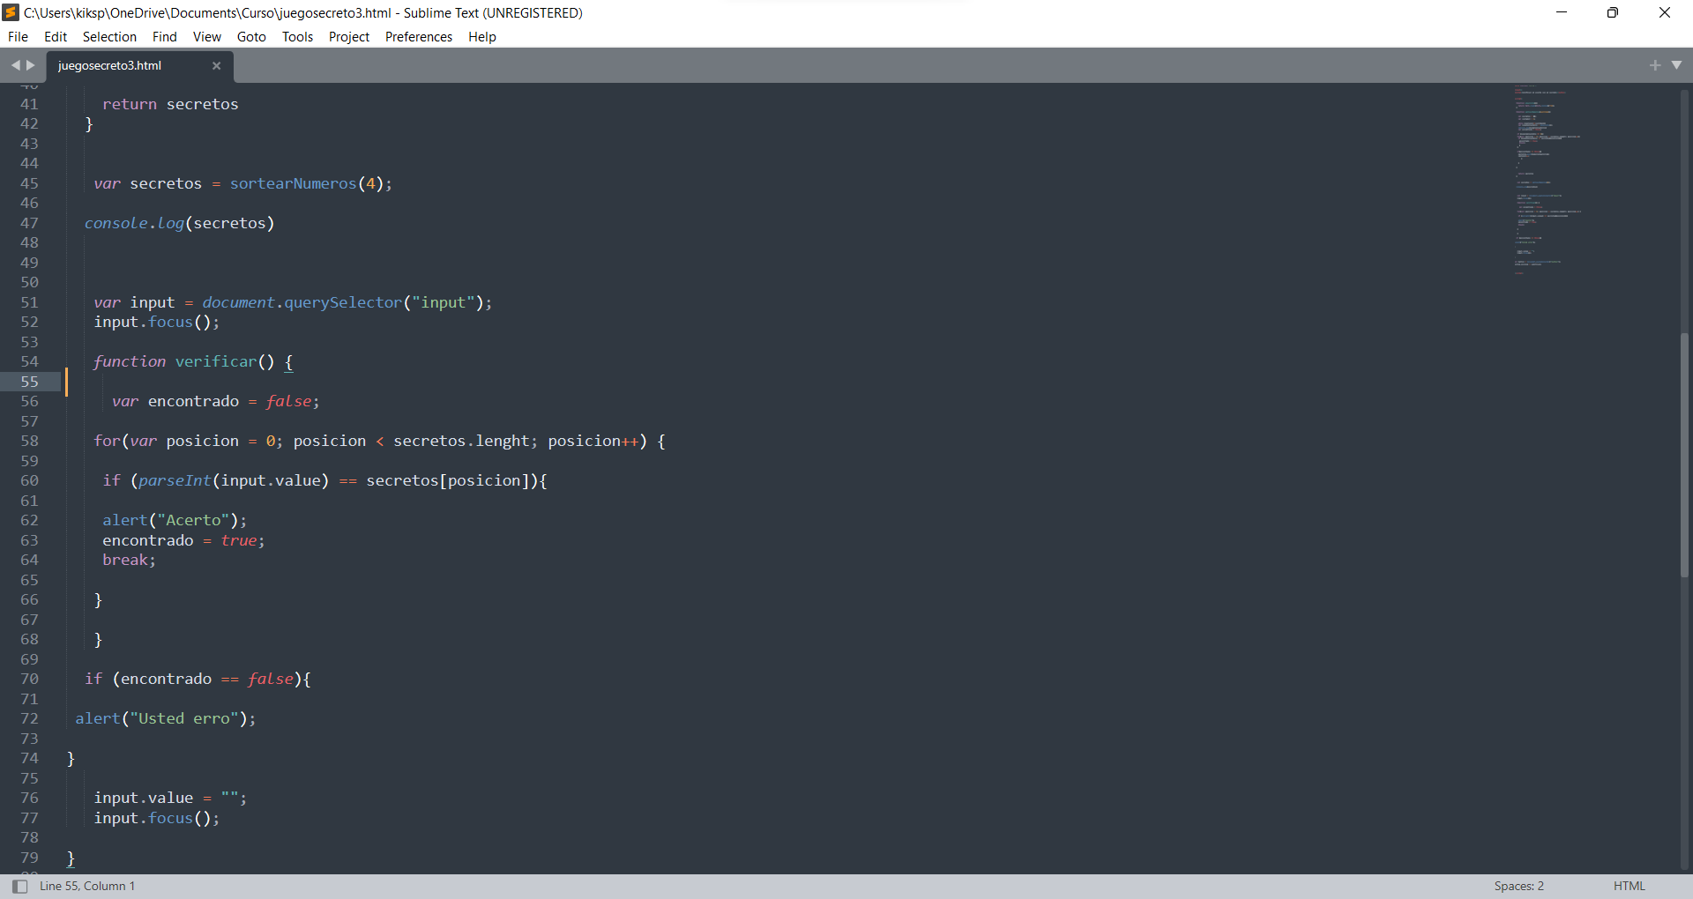This screenshot has width=1693, height=899.
Task: Click 'var encontrado = false' line
Action: tap(215, 401)
